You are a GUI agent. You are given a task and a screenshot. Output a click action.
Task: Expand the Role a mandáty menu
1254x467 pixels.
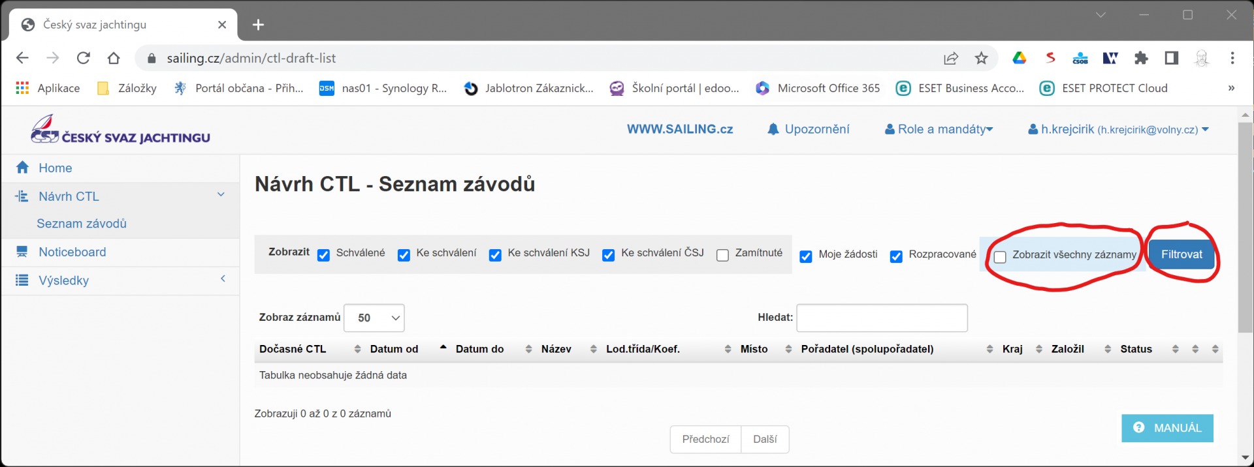(x=939, y=129)
